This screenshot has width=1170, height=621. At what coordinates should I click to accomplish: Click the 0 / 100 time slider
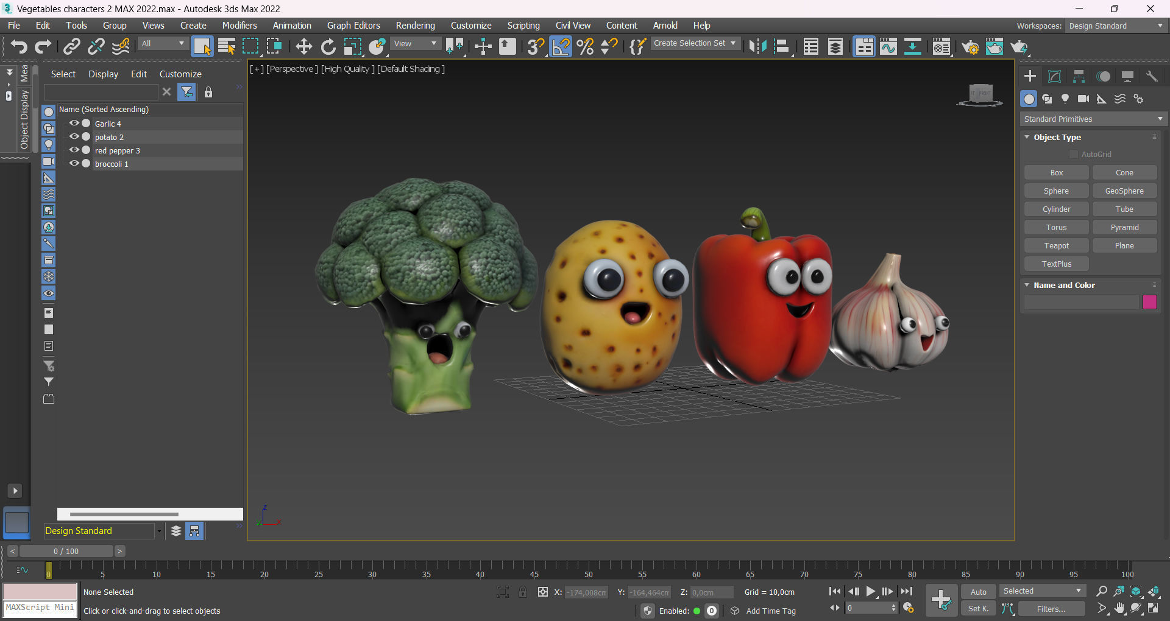tap(66, 551)
